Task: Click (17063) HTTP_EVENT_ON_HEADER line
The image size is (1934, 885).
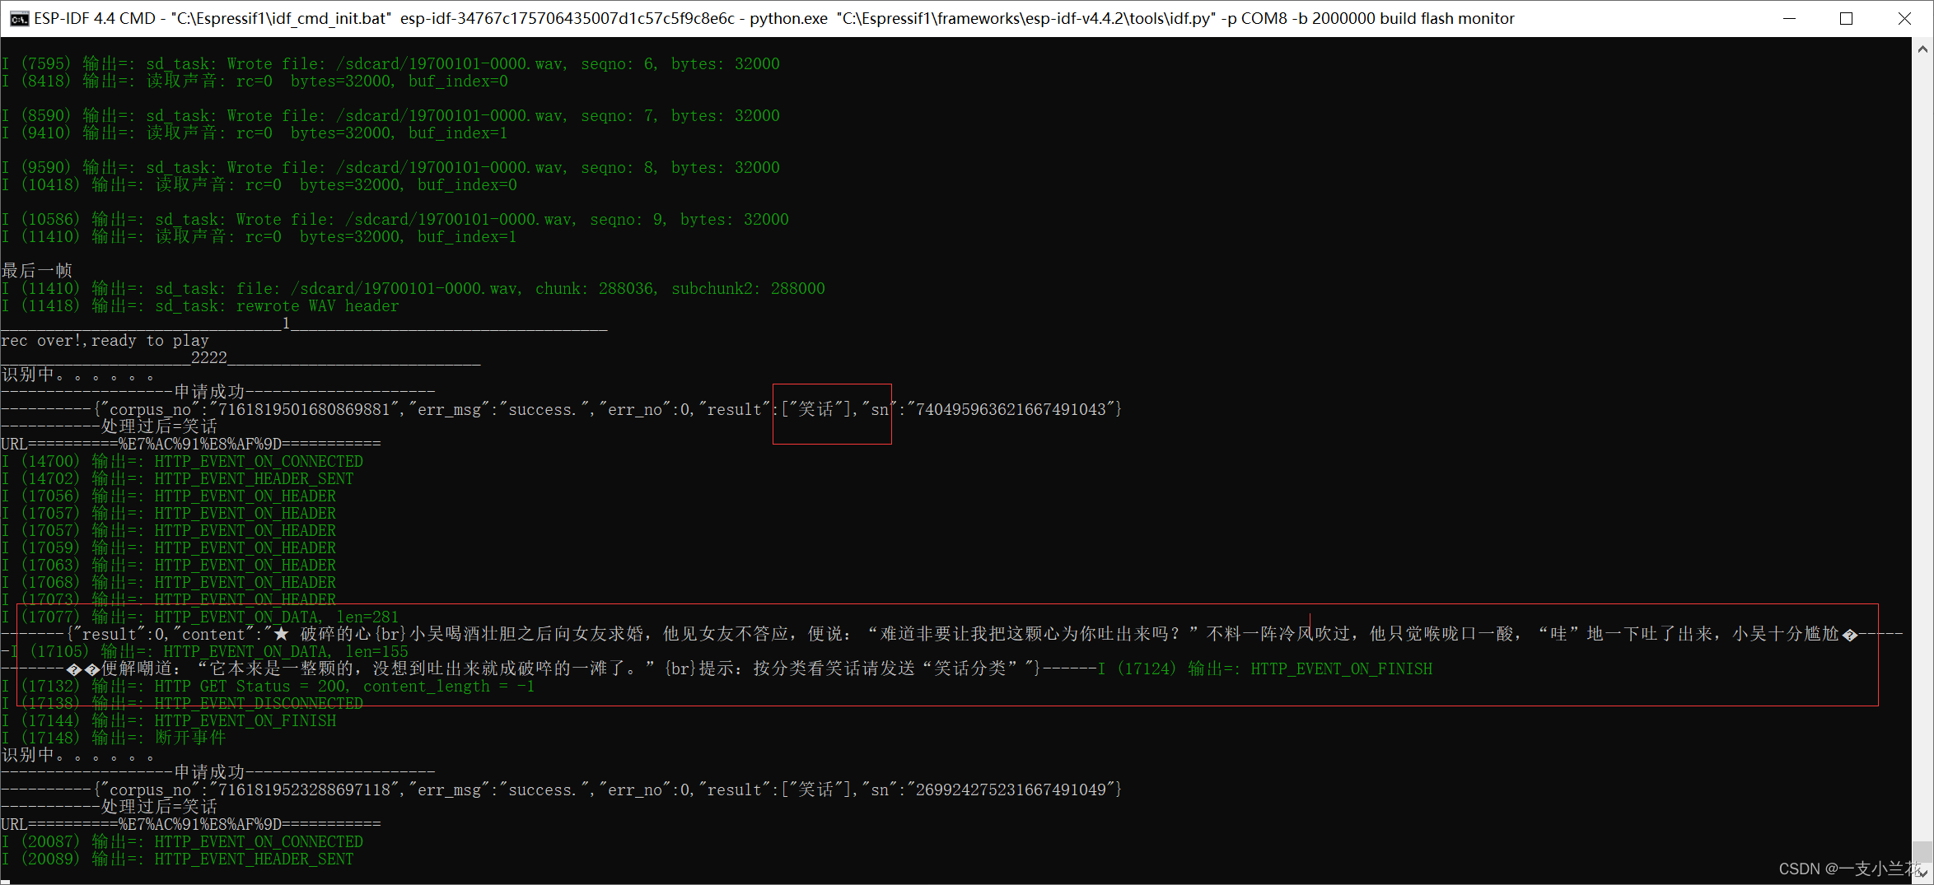Action: pyautogui.click(x=169, y=565)
